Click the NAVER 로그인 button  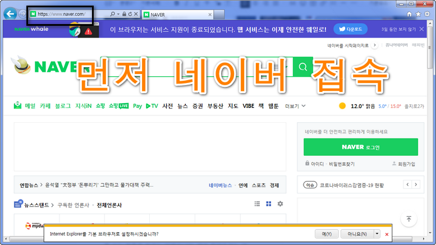(361, 147)
